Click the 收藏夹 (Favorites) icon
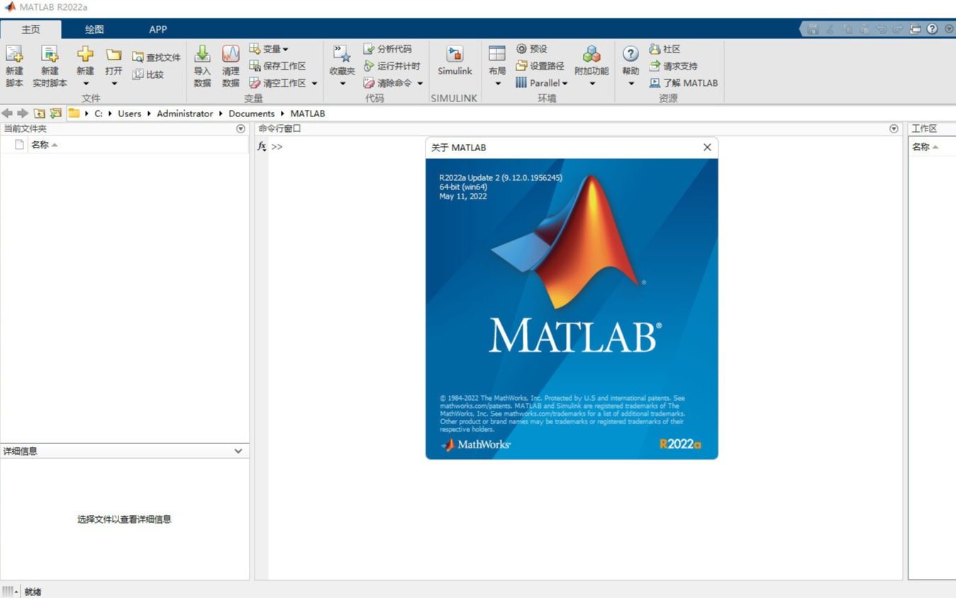 342,54
